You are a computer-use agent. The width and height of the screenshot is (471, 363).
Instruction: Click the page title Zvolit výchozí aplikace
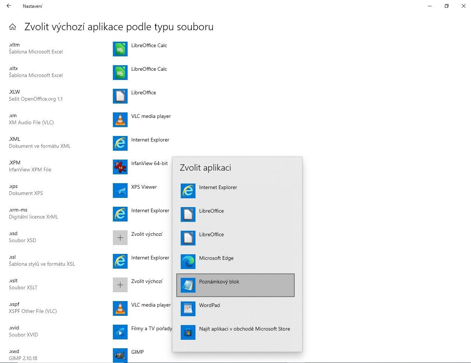coord(119,27)
